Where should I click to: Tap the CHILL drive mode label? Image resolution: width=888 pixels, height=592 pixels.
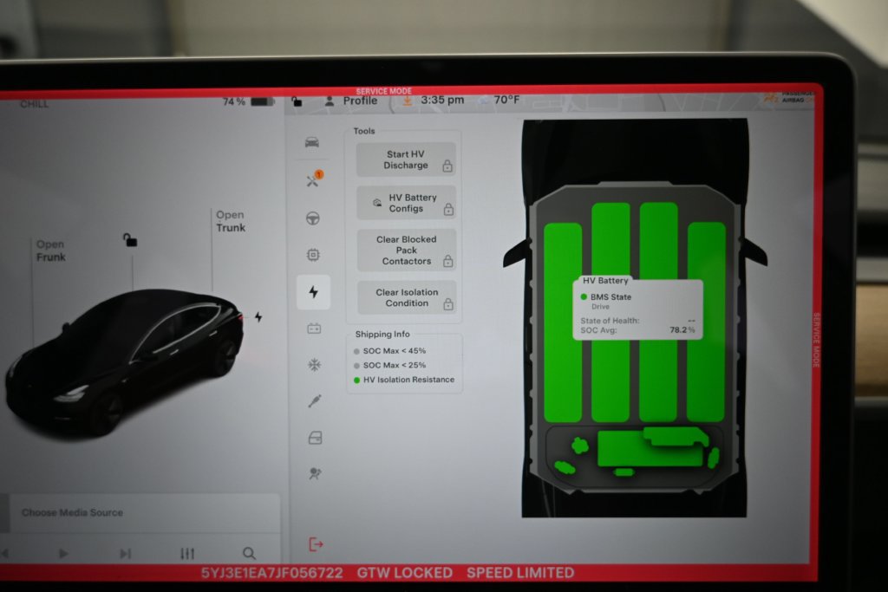pyautogui.click(x=34, y=104)
